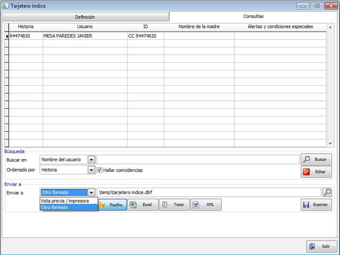Image resolution: width=340 pixels, height=255 pixels.
Task: Select FoxPro export format label
Action: pyautogui.click(x=116, y=205)
